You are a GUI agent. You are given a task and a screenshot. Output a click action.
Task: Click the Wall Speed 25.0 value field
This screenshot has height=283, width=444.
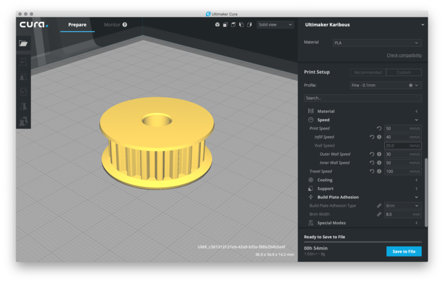pos(403,145)
